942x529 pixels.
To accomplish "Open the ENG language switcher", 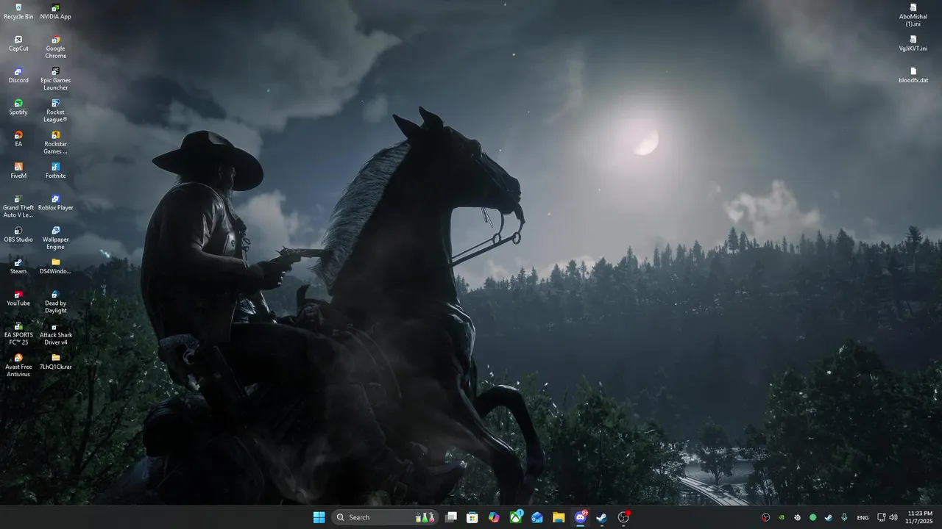I will click(x=863, y=517).
